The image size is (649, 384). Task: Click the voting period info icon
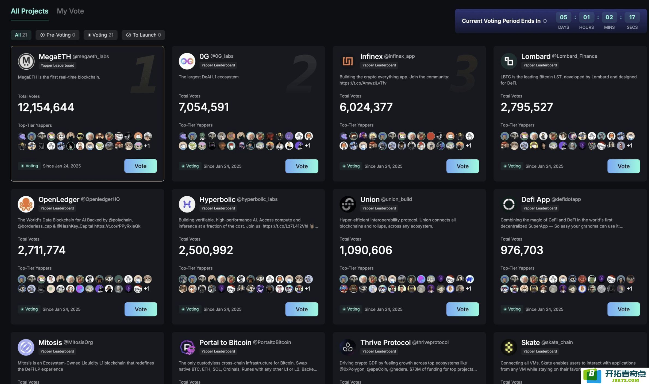(x=545, y=21)
